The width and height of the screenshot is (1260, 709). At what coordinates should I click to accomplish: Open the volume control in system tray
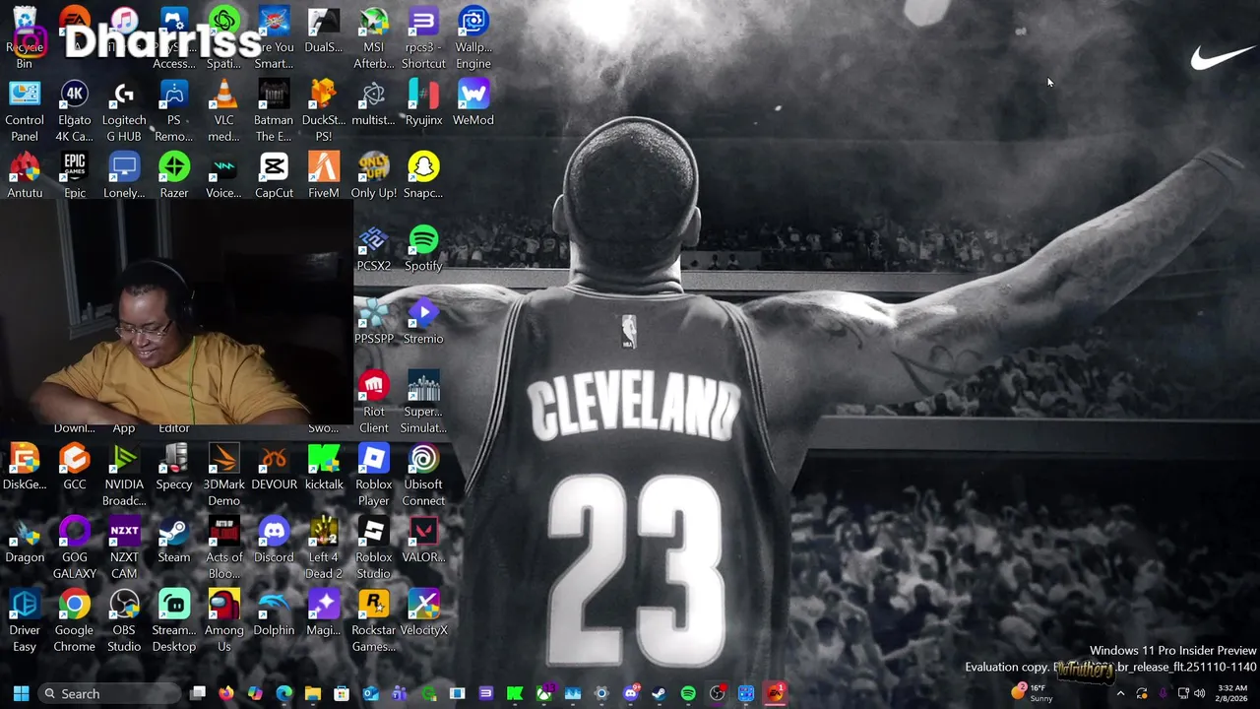click(1199, 693)
